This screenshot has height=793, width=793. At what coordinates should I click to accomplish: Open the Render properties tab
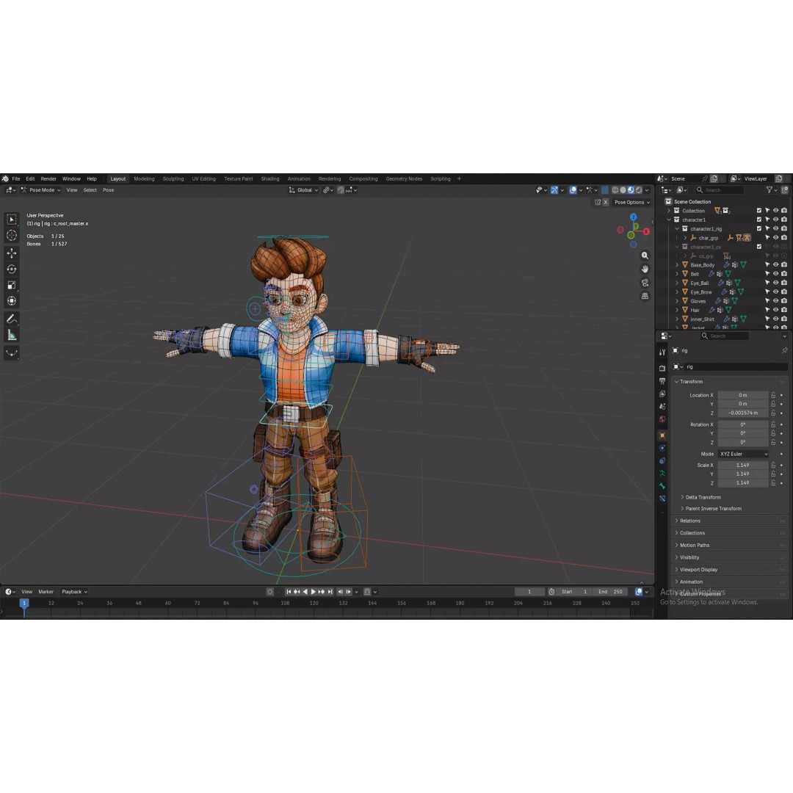click(662, 368)
